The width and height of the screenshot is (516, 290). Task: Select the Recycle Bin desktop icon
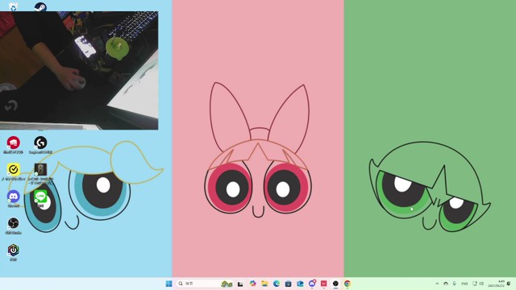pyautogui.click(x=13, y=6)
